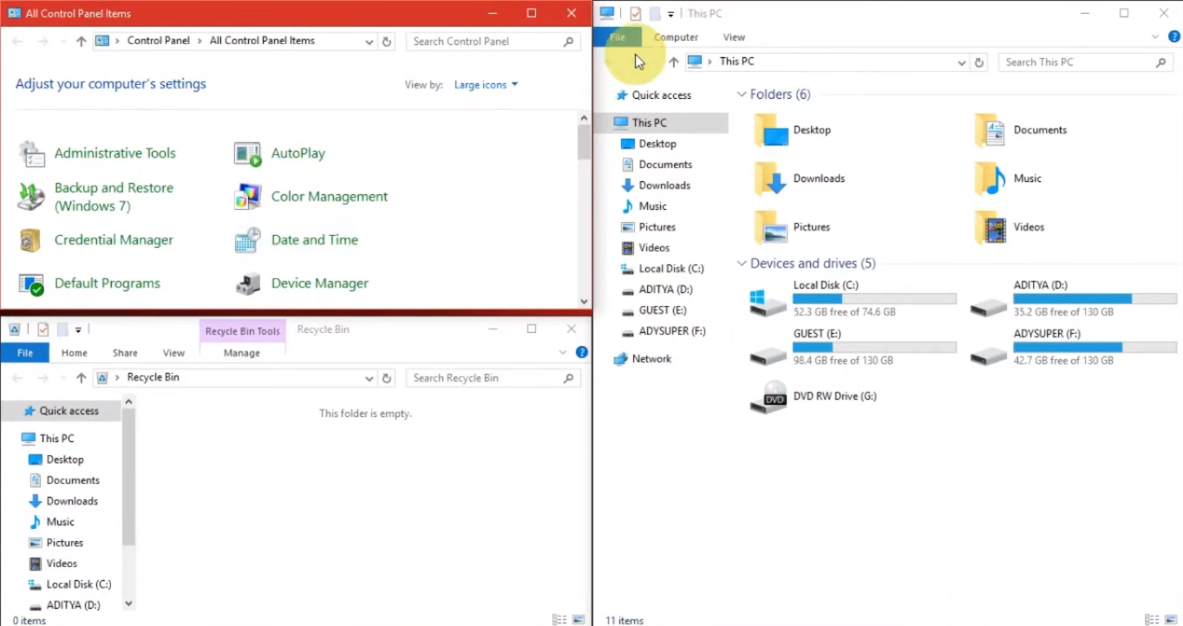Open This PC address bar history dropdown
This screenshot has height=626, width=1183.
[x=961, y=62]
